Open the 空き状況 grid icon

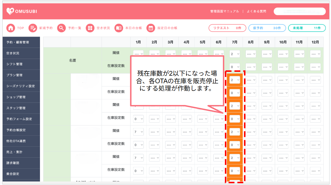coord(90,28)
